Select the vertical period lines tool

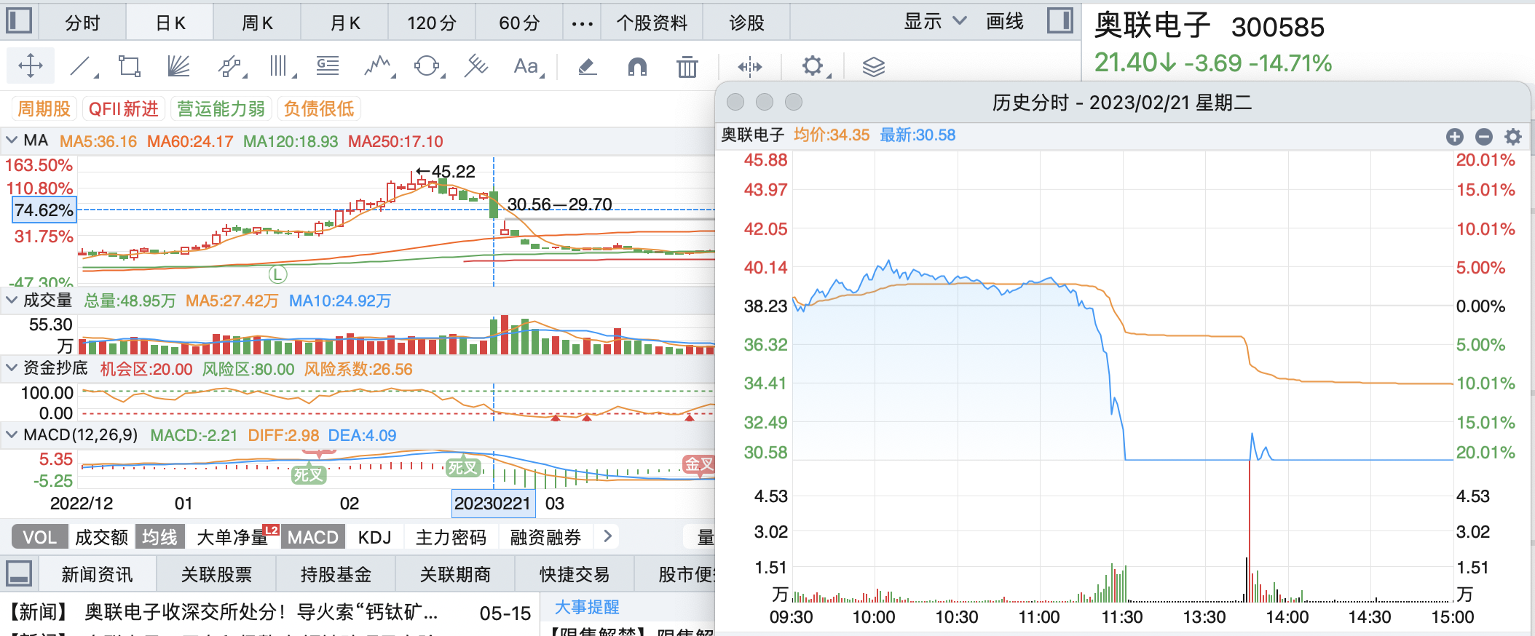coord(278,66)
